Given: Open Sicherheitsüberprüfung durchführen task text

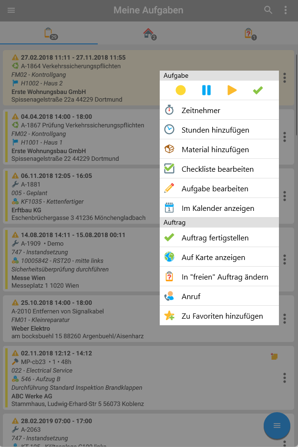Looking at the screenshot, I should click(x=60, y=269).
